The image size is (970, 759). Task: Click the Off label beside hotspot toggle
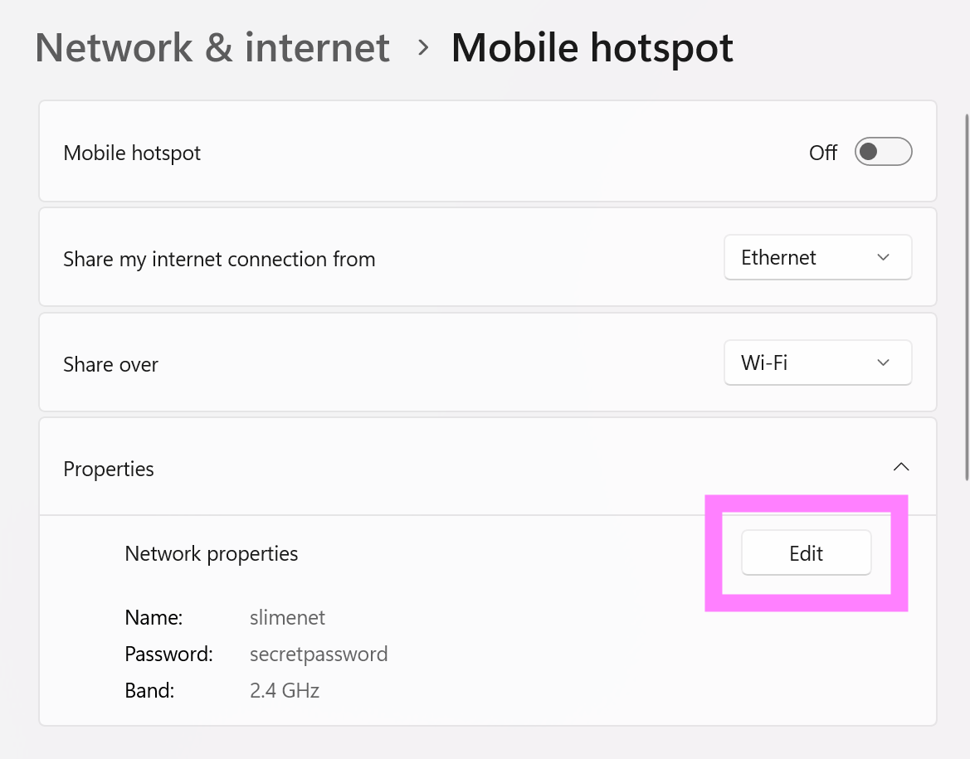pyautogui.click(x=823, y=152)
